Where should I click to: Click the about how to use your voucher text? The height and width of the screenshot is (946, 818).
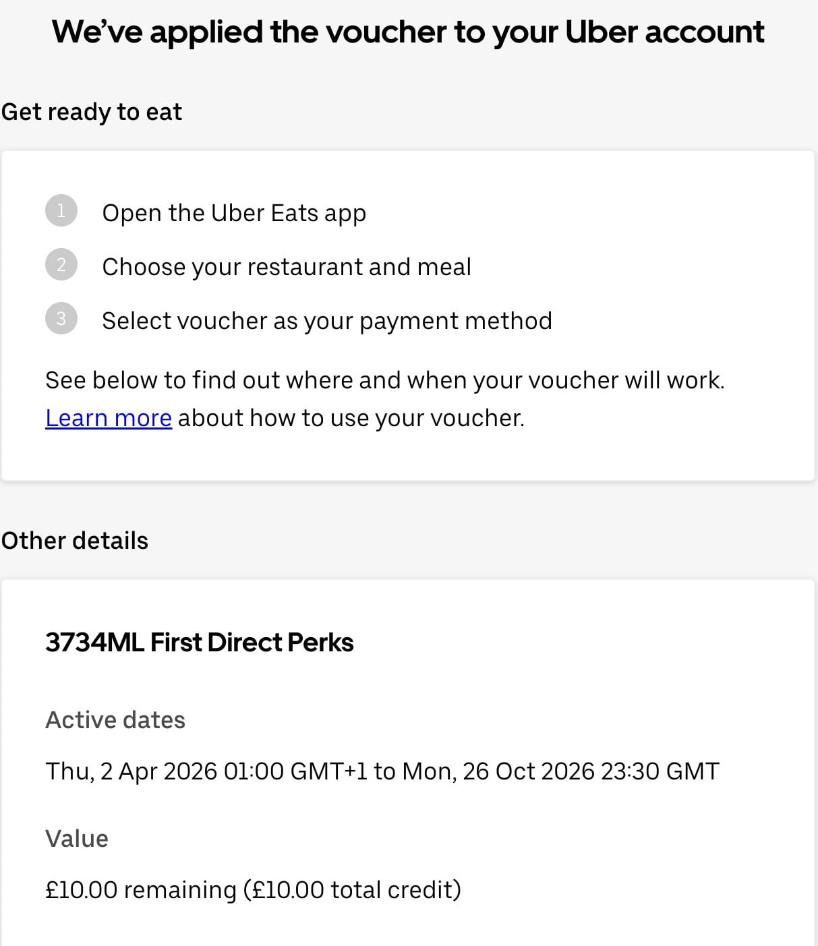pyautogui.click(x=351, y=418)
